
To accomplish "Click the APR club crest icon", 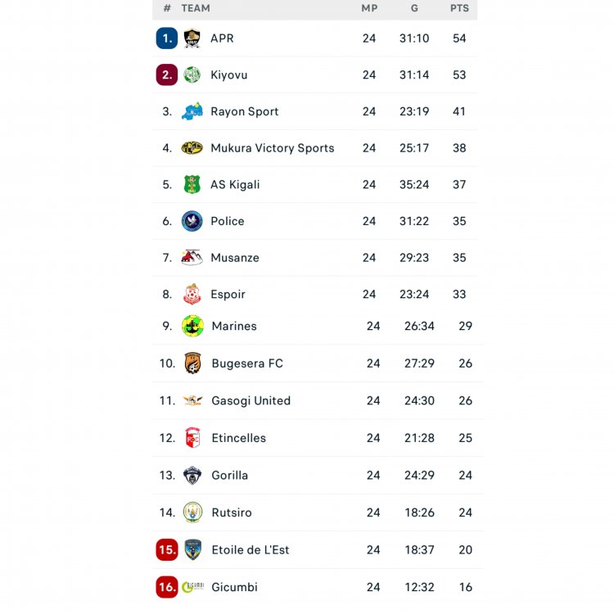I will [192, 38].
